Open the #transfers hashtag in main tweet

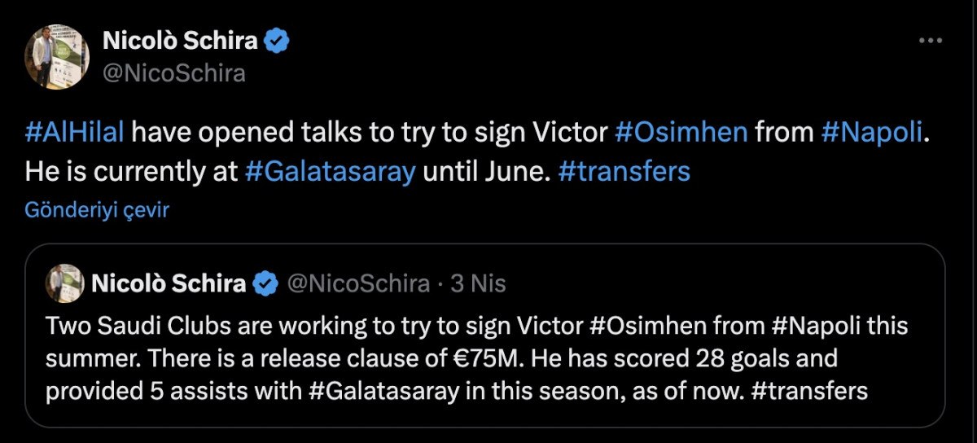click(624, 172)
